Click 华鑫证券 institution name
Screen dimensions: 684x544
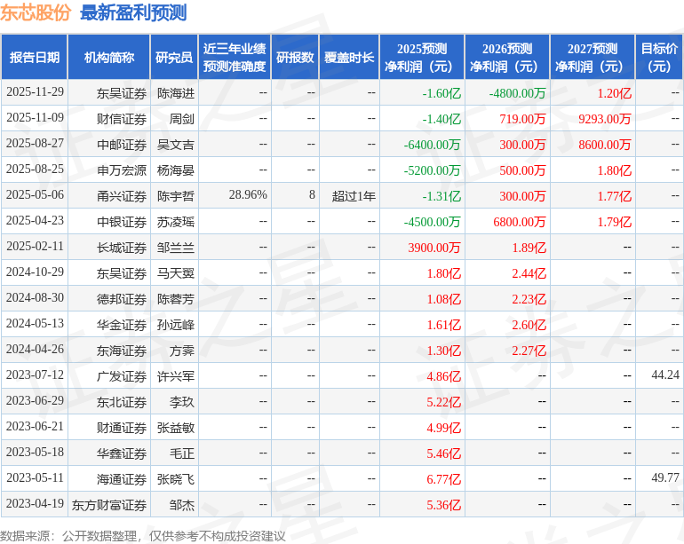pyautogui.click(x=122, y=453)
